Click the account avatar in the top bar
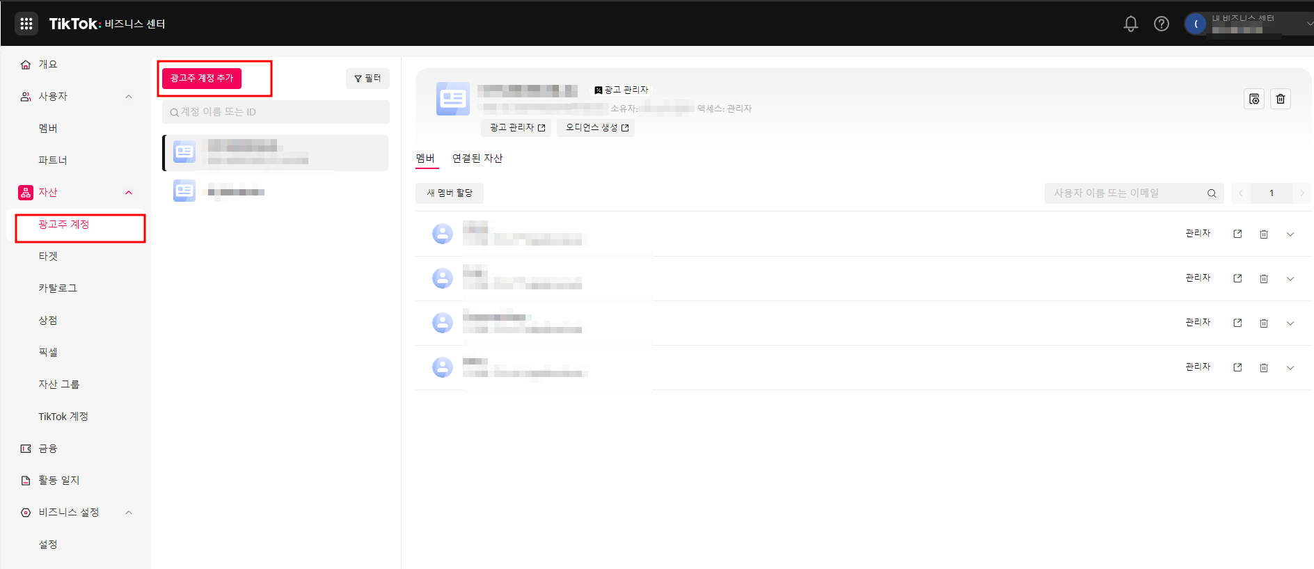Viewport: 1314px width, 569px height. point(1196,24)
